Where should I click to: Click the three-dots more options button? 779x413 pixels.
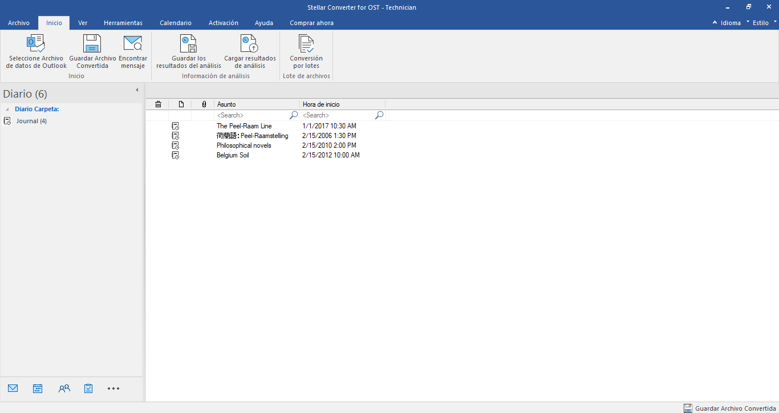pyautogui.click(x=113, y=388)
